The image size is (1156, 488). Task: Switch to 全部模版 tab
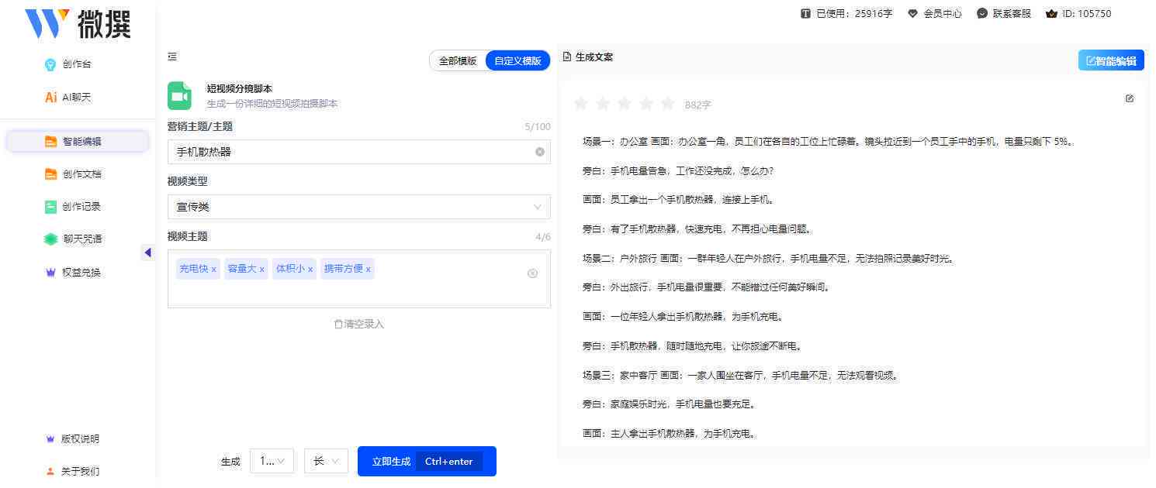(458, 60)
